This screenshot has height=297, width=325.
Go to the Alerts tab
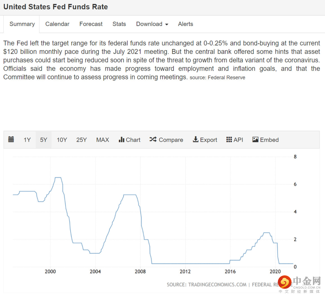(186, 24)
